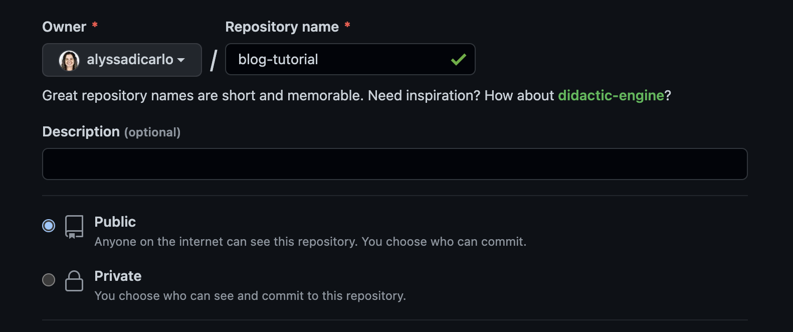This screenshot has height=332, width=793.
Task: Click the green checkmark in repository name field
Action: 458,60
